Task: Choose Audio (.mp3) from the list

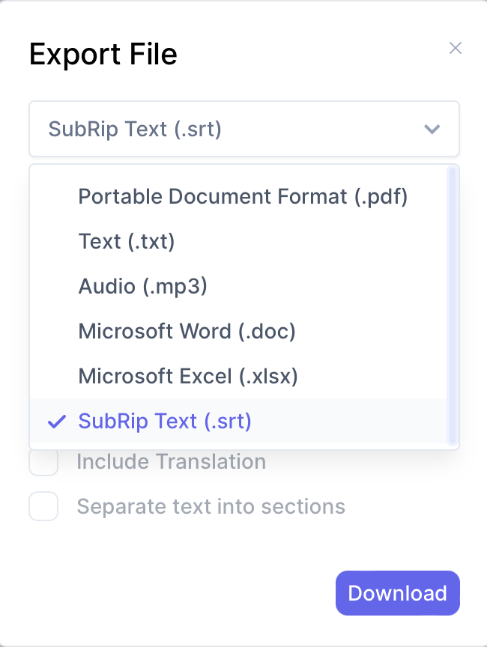Action: 143,286
